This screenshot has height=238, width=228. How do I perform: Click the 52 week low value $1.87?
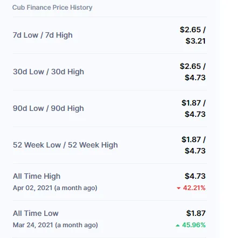191,139
